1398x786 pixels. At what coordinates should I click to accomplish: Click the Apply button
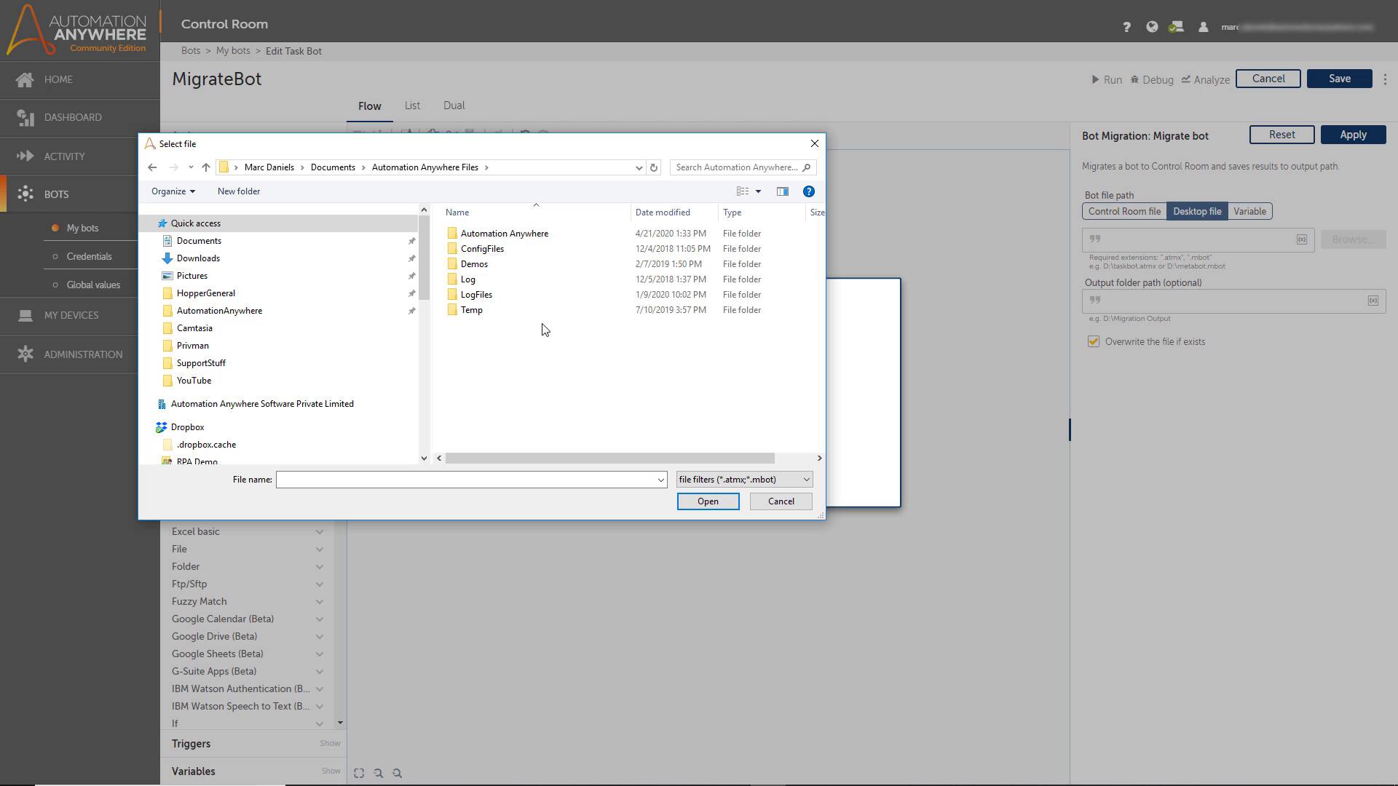1353,135
